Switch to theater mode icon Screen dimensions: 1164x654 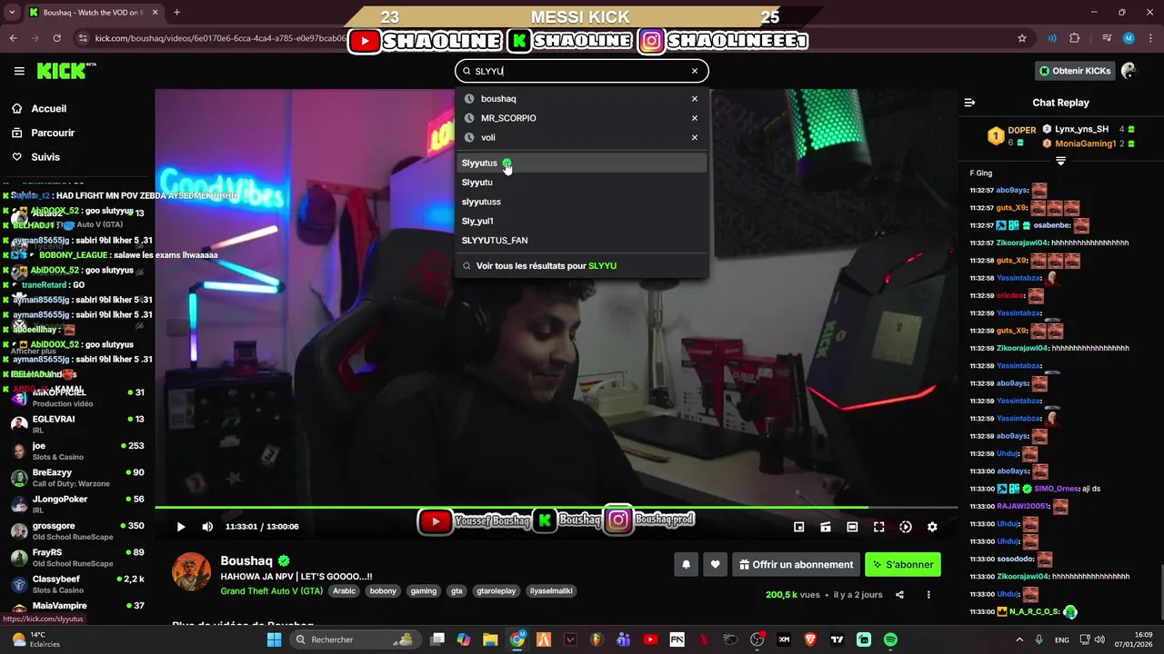[852, 527]
